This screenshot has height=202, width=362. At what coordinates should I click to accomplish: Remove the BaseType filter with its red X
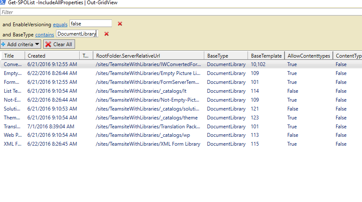(x=106, y=34)
